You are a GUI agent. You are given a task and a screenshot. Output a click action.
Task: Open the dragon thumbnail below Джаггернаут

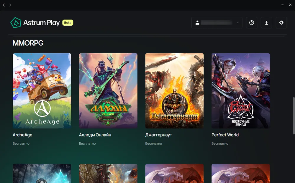tap(174, 173)
